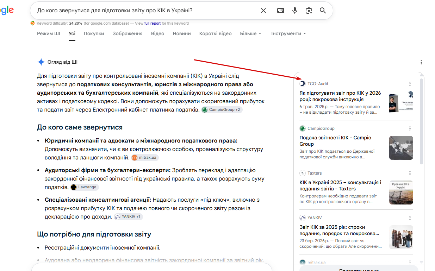Screen dimensions: 435x271
Task: Click the CampioGroup world map thumbnail
Action: tap(401, 148)
